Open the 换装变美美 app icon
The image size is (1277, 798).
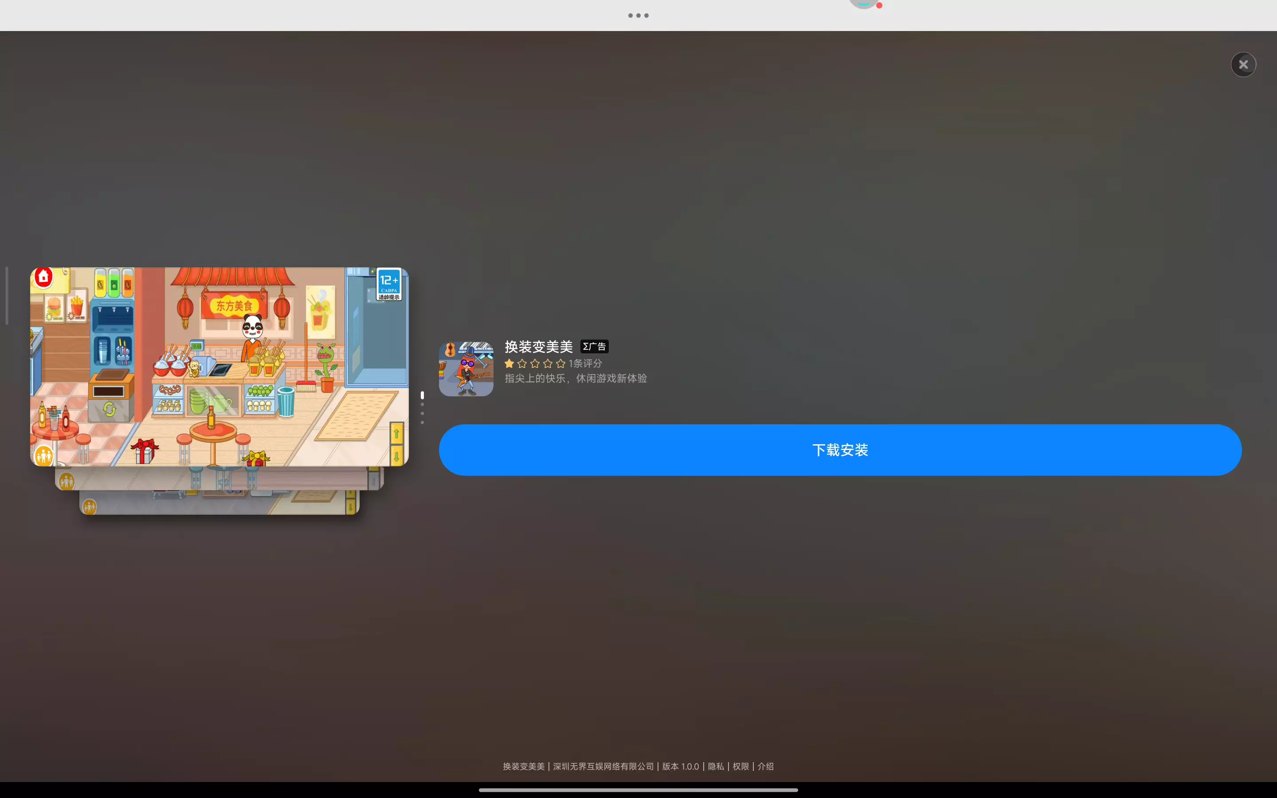[x=466, y=368]
